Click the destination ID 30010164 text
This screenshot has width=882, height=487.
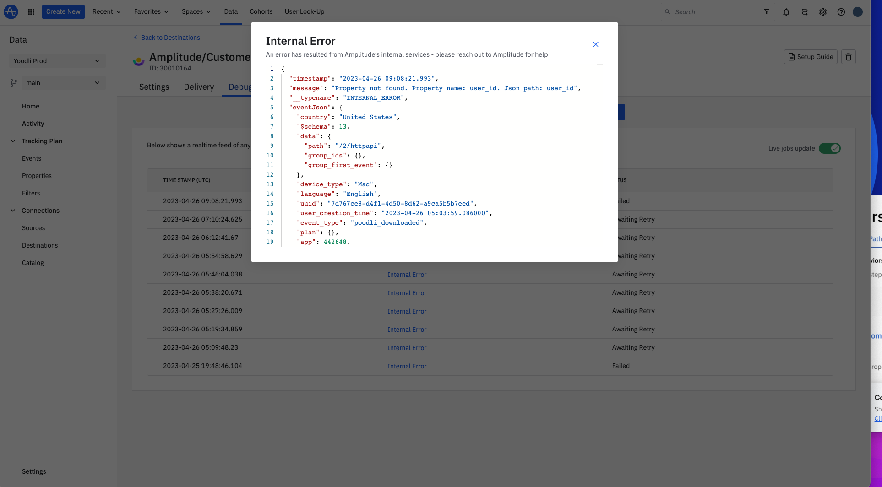tap(170, 68)
